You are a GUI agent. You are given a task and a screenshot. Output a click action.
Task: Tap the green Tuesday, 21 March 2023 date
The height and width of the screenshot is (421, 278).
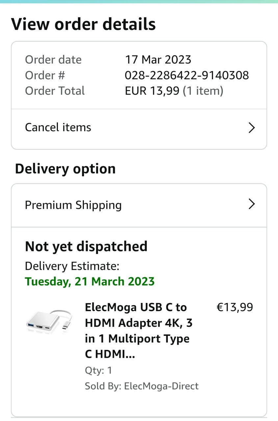90,282
